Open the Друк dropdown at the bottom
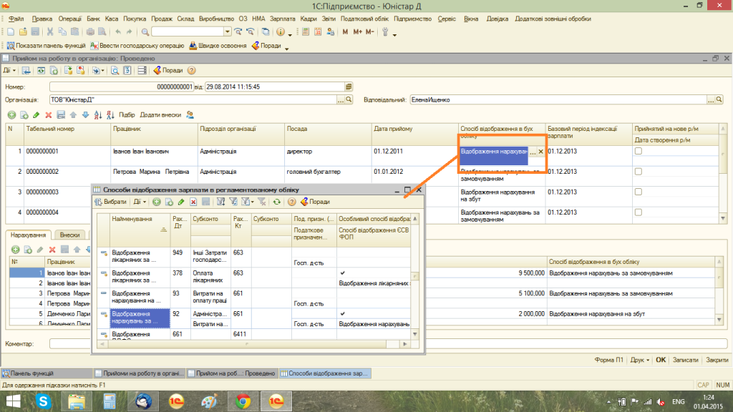 tap(639, 360)
